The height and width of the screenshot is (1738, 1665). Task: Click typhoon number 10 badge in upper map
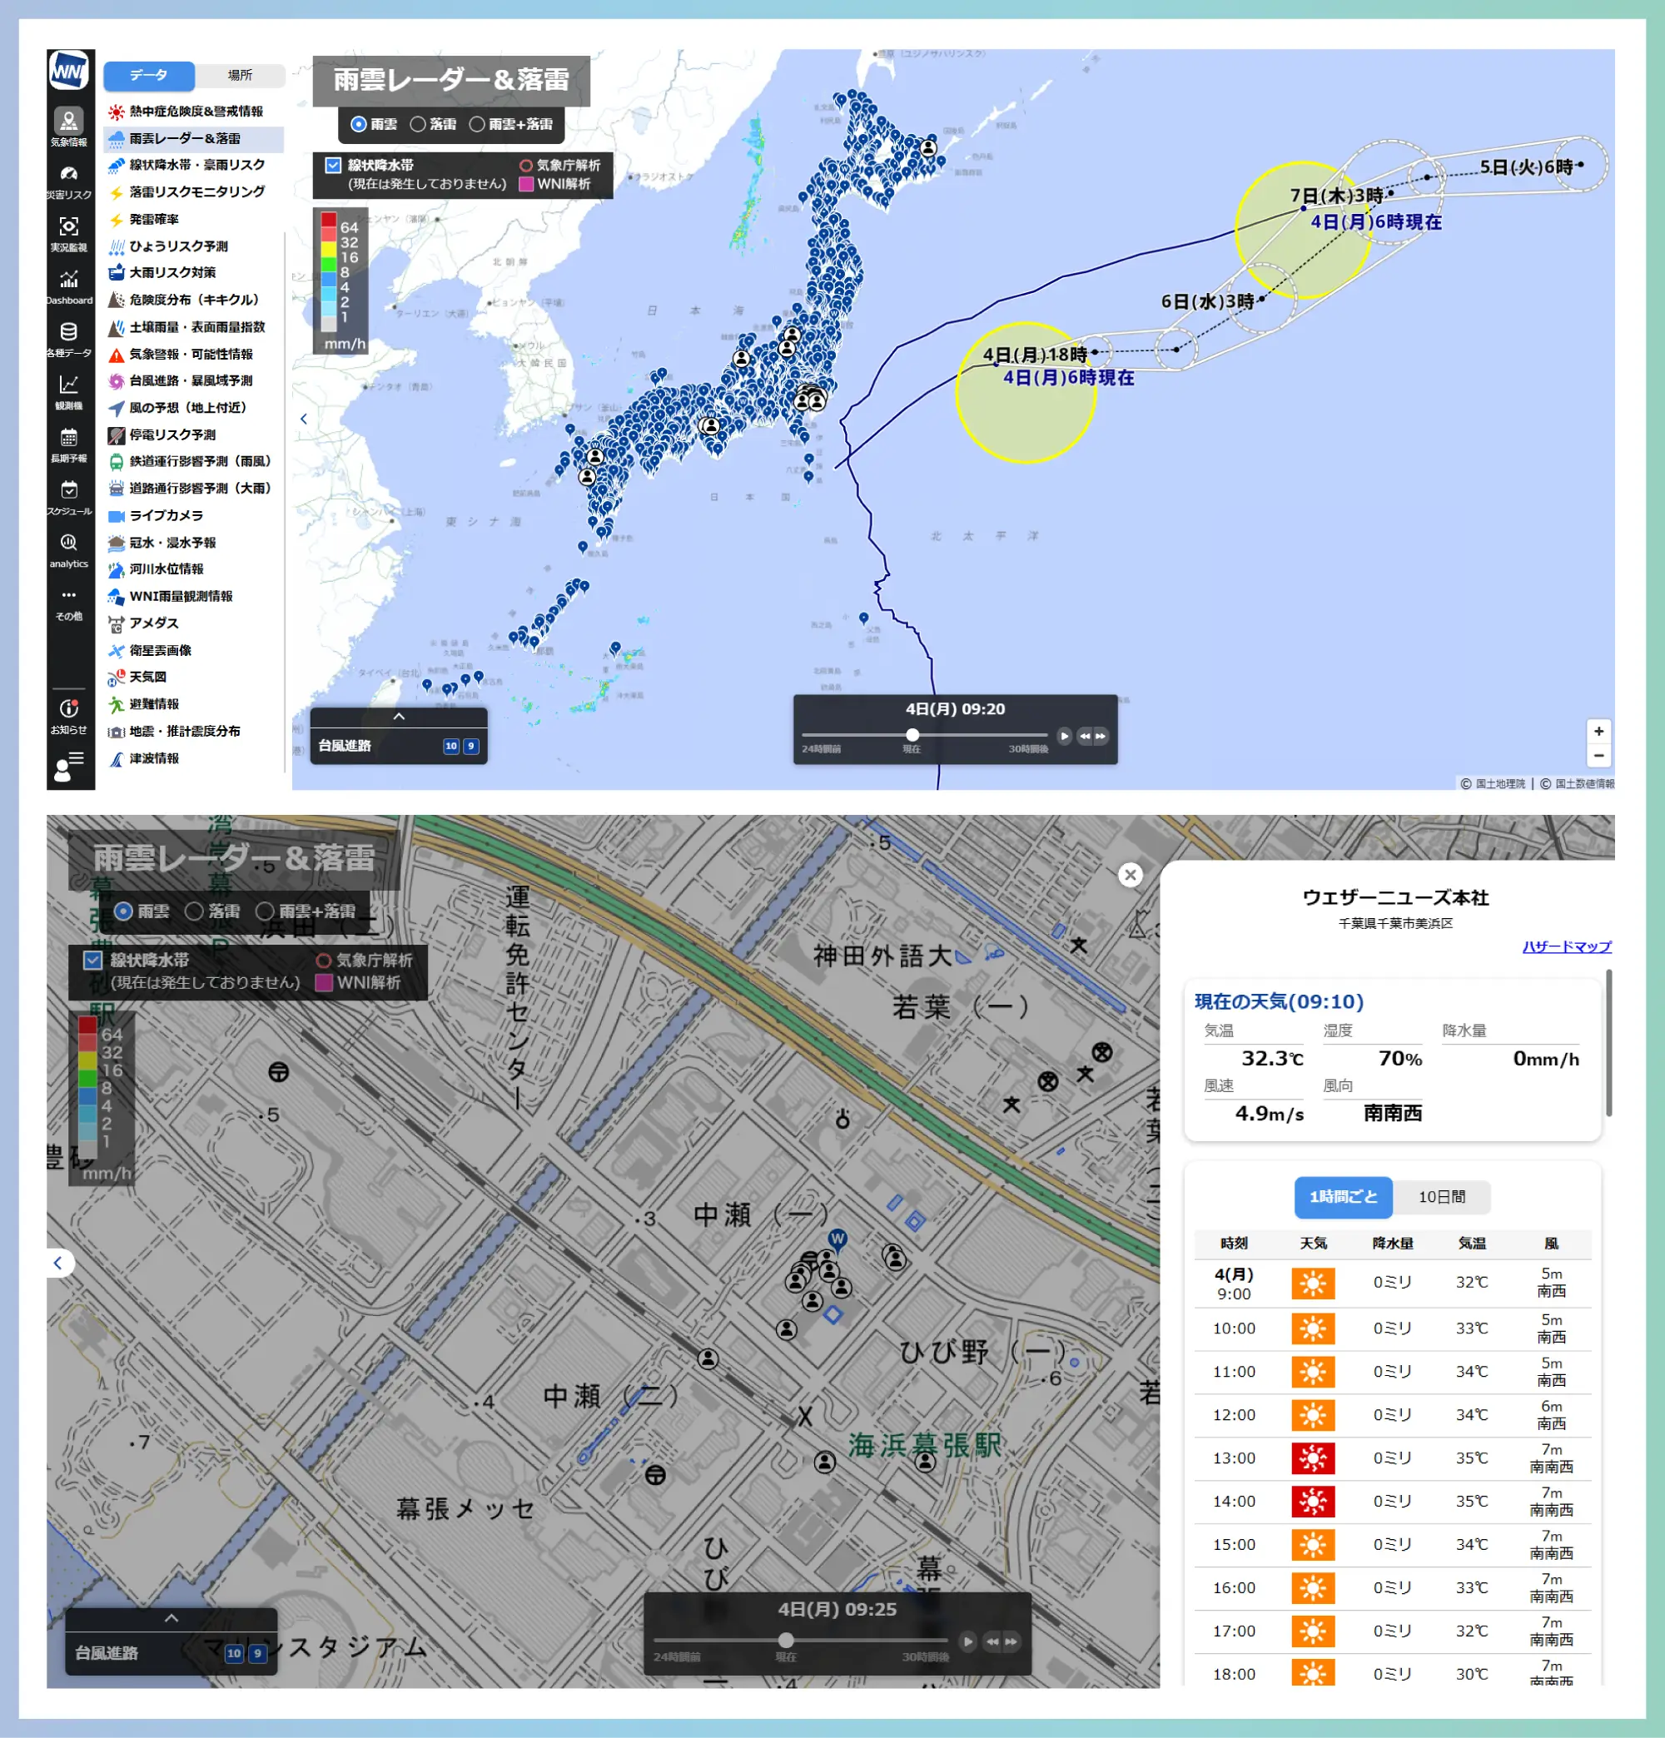[x=450, y=746]
